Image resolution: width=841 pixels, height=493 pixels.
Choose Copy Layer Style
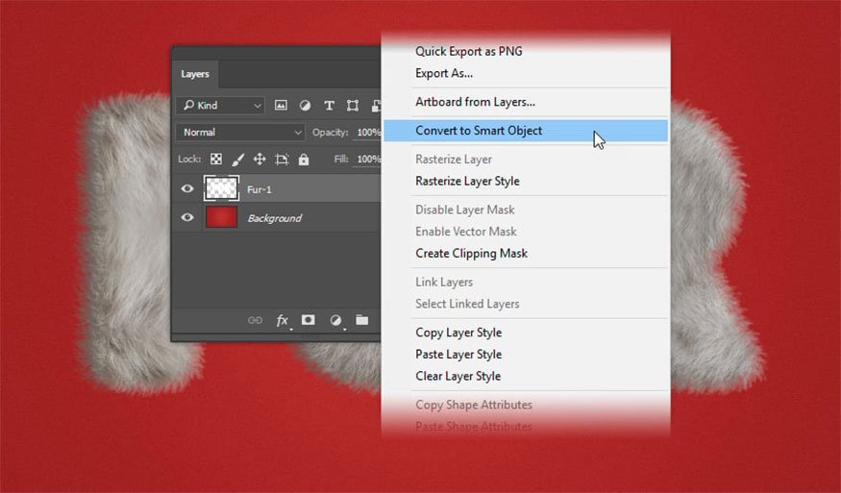458,333
